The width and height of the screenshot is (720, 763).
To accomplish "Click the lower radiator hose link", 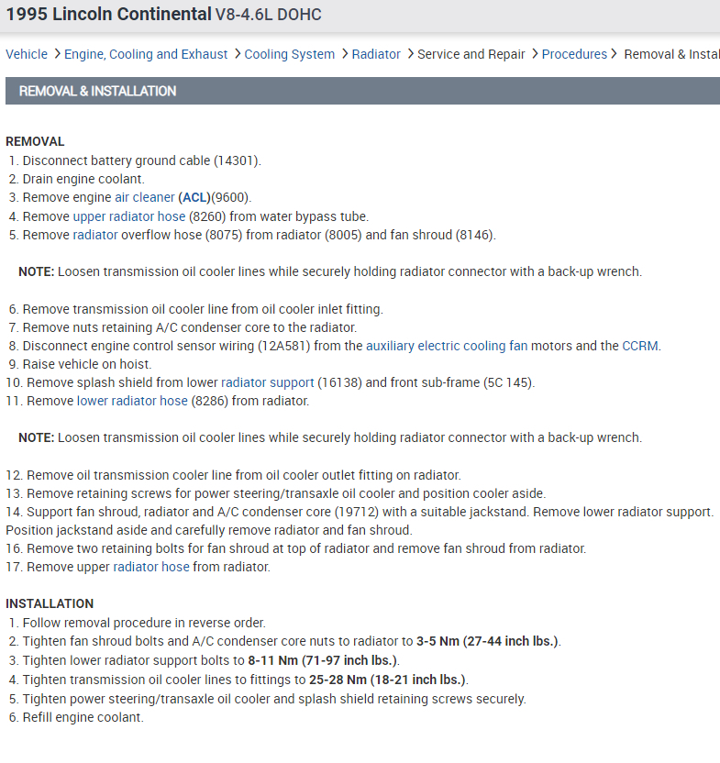I will [x=132, y=401].
